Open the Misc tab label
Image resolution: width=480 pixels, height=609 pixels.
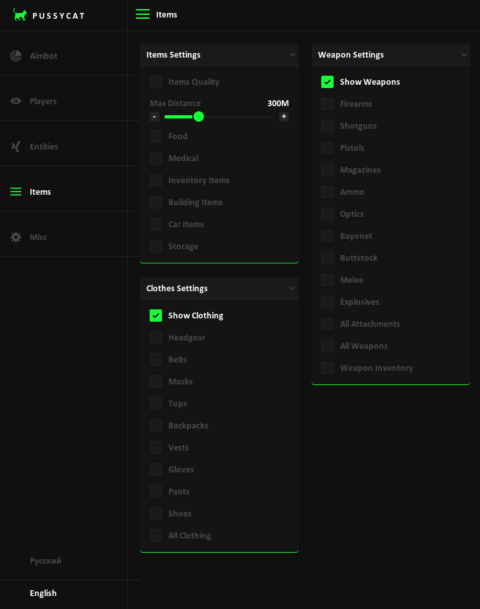[x=38, y=237]
